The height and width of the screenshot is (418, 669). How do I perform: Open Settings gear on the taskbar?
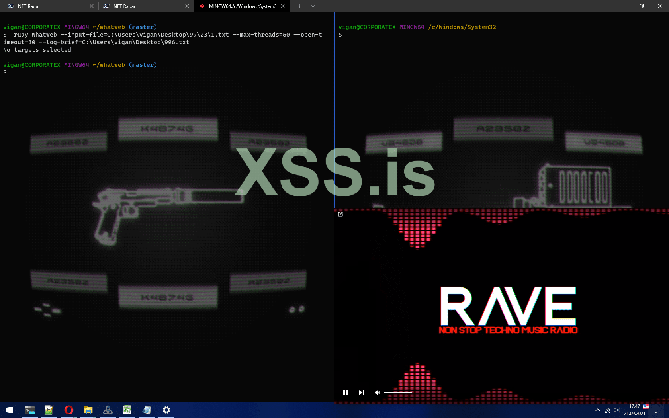(166, 410)
